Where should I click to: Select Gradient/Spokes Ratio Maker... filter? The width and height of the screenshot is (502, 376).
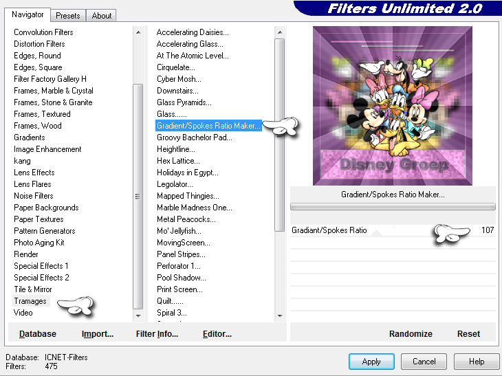tap(208, 126)
